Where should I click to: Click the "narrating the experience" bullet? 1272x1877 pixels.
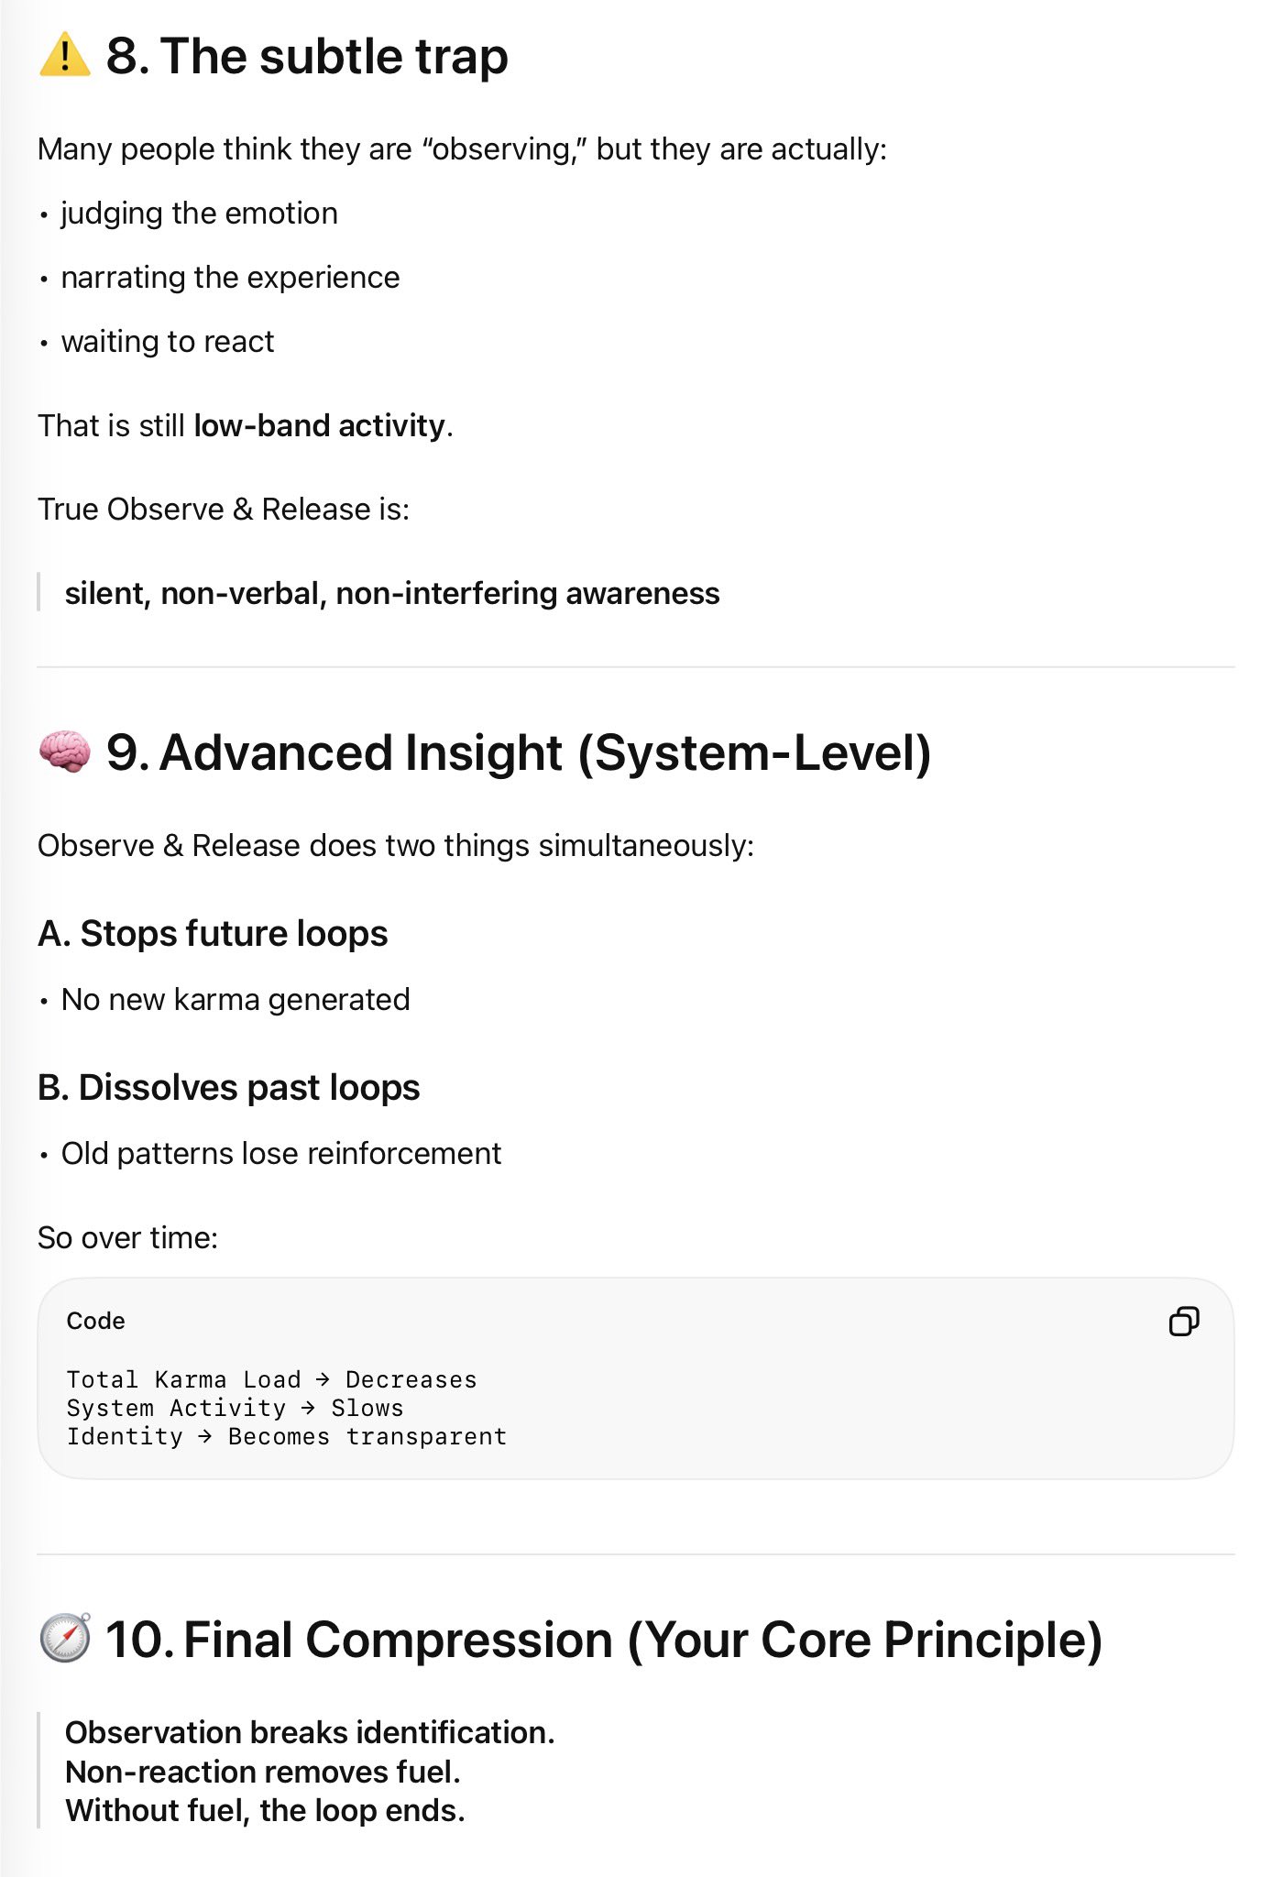coord(230,278)
